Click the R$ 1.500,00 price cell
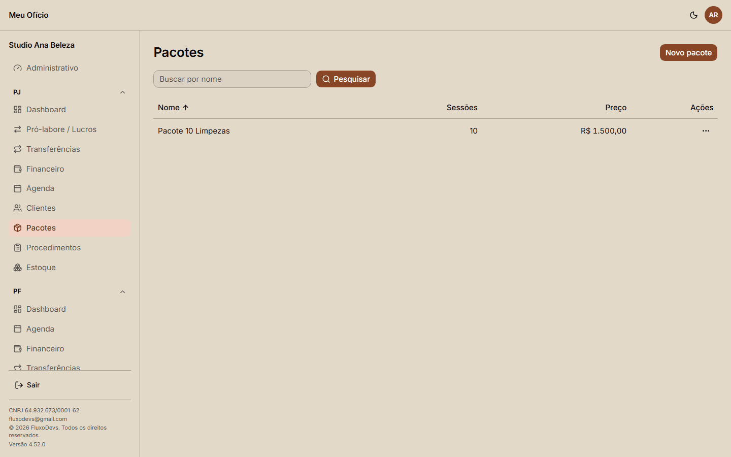Viewport: 731px width, 457px height. click(604, 131)
